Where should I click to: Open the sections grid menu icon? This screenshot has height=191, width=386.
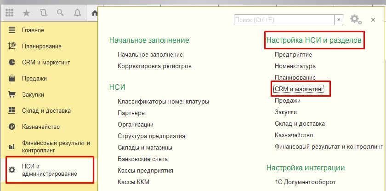click(x=9, y=13)
